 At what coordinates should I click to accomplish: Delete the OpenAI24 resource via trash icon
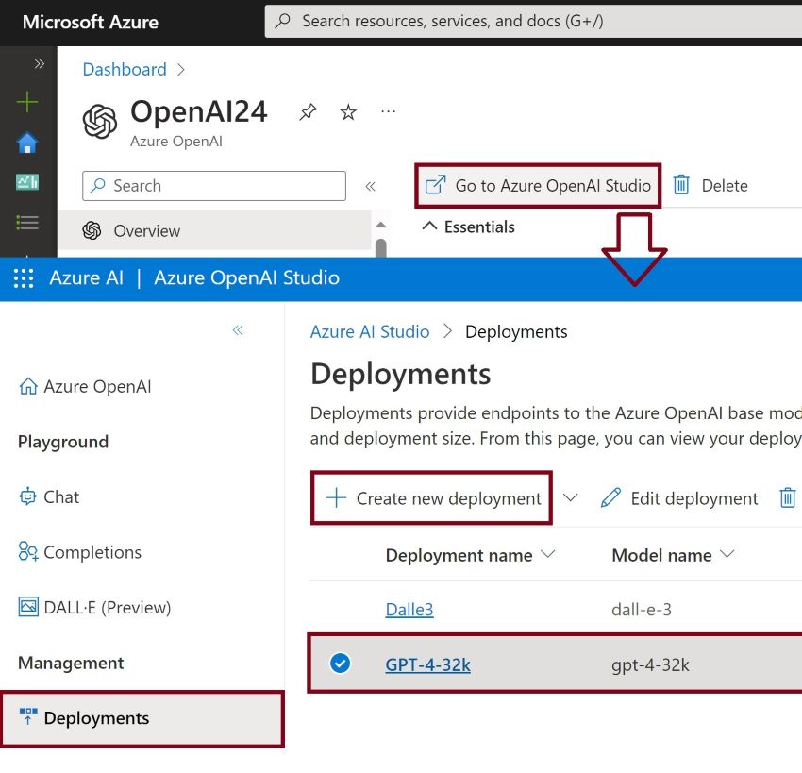point(680,185)
